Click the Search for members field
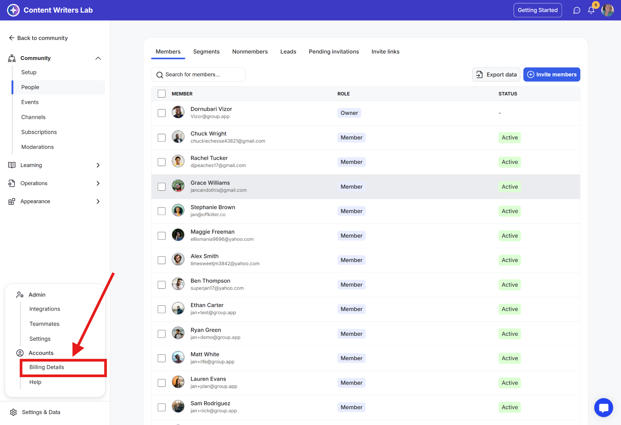This screenshot has height=425, width=621. pos(198,75)
